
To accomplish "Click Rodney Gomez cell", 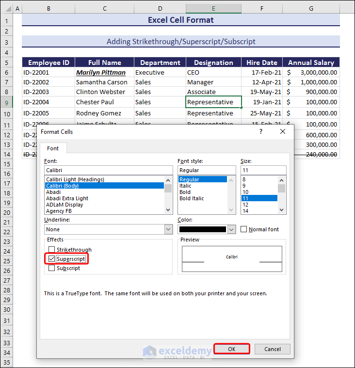I will pos(104,113).
